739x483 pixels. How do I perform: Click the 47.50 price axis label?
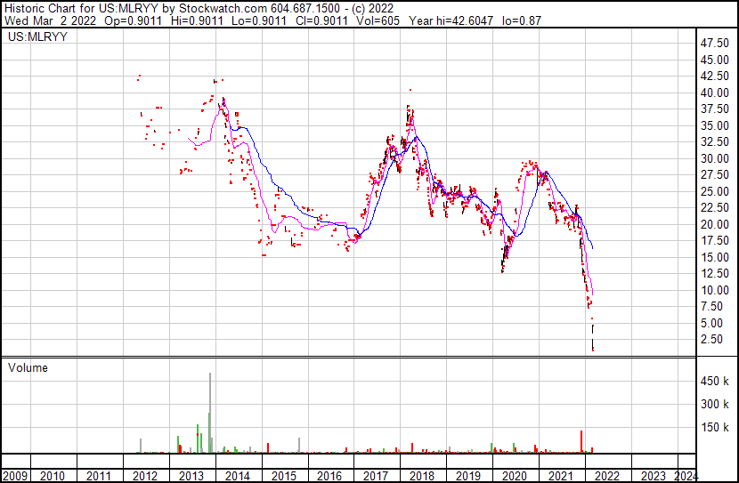(714, 44)
